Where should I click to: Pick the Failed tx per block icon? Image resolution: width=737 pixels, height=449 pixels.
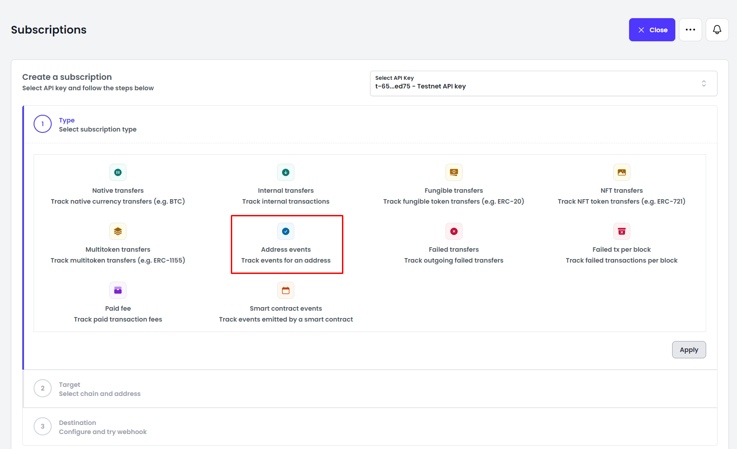click(x=621, y=231)
